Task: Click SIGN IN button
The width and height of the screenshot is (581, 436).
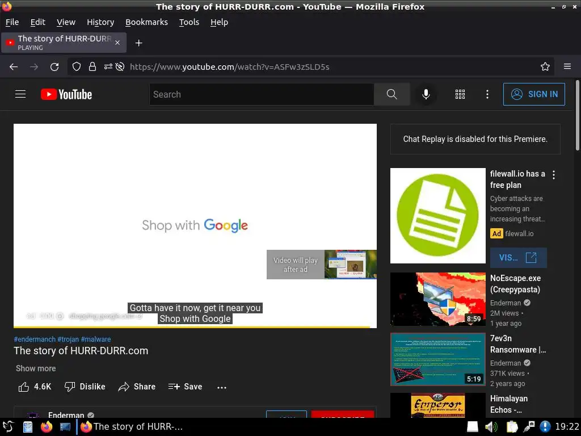Action: (534, 94)
